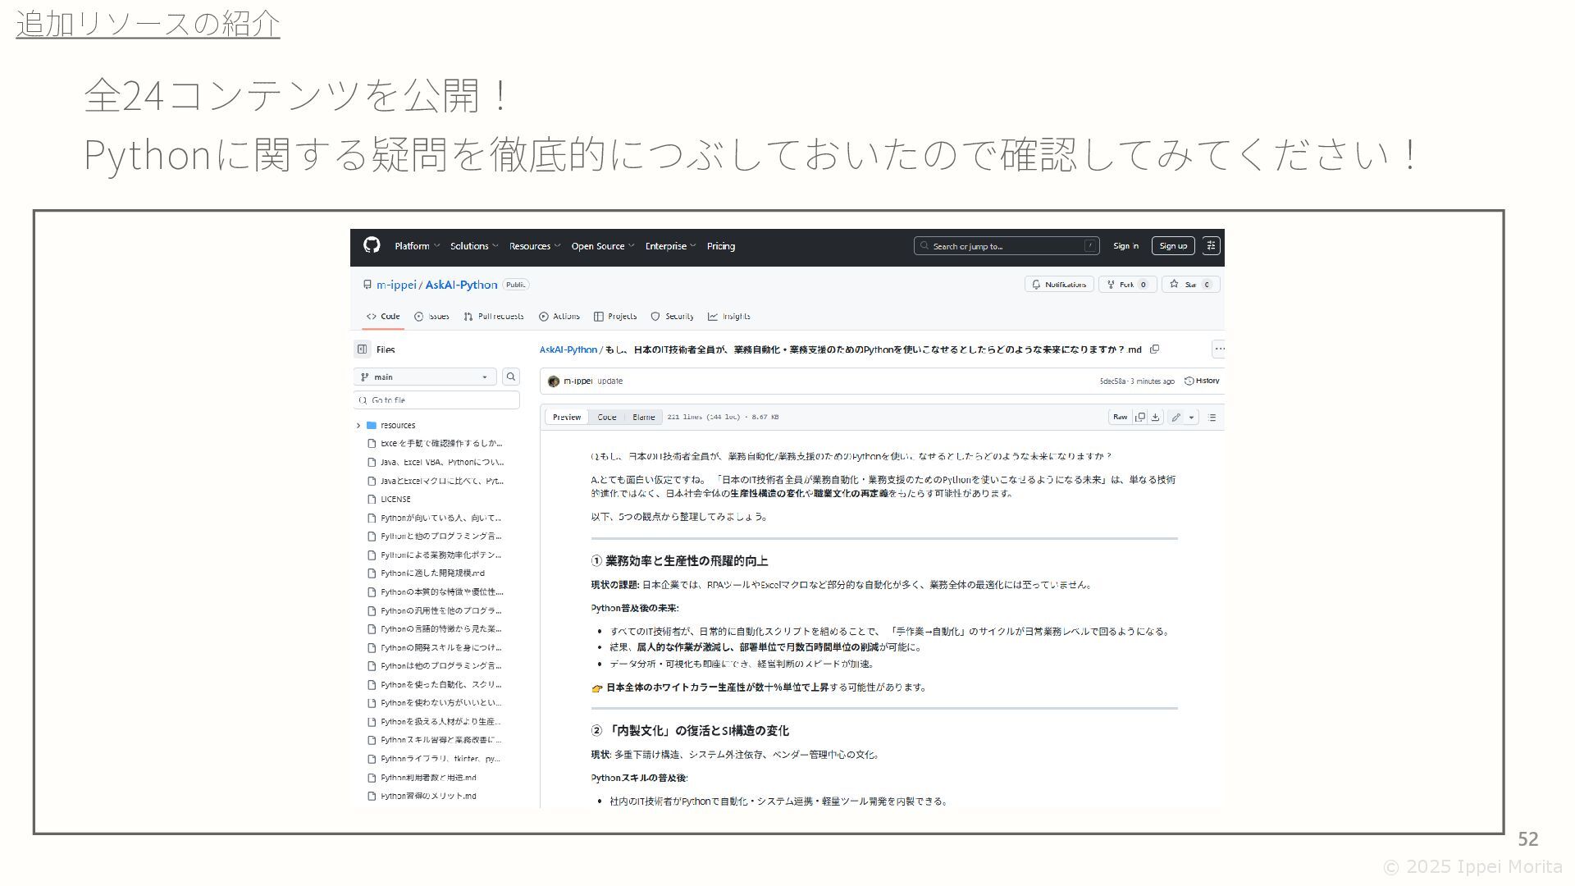This screenshot has width=1575, height=886.
Task: Open the main branch dropdown
Action: tap(425, 377)
